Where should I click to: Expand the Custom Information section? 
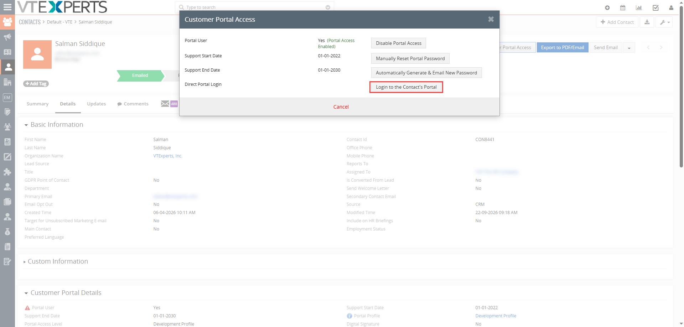point(25,262)
